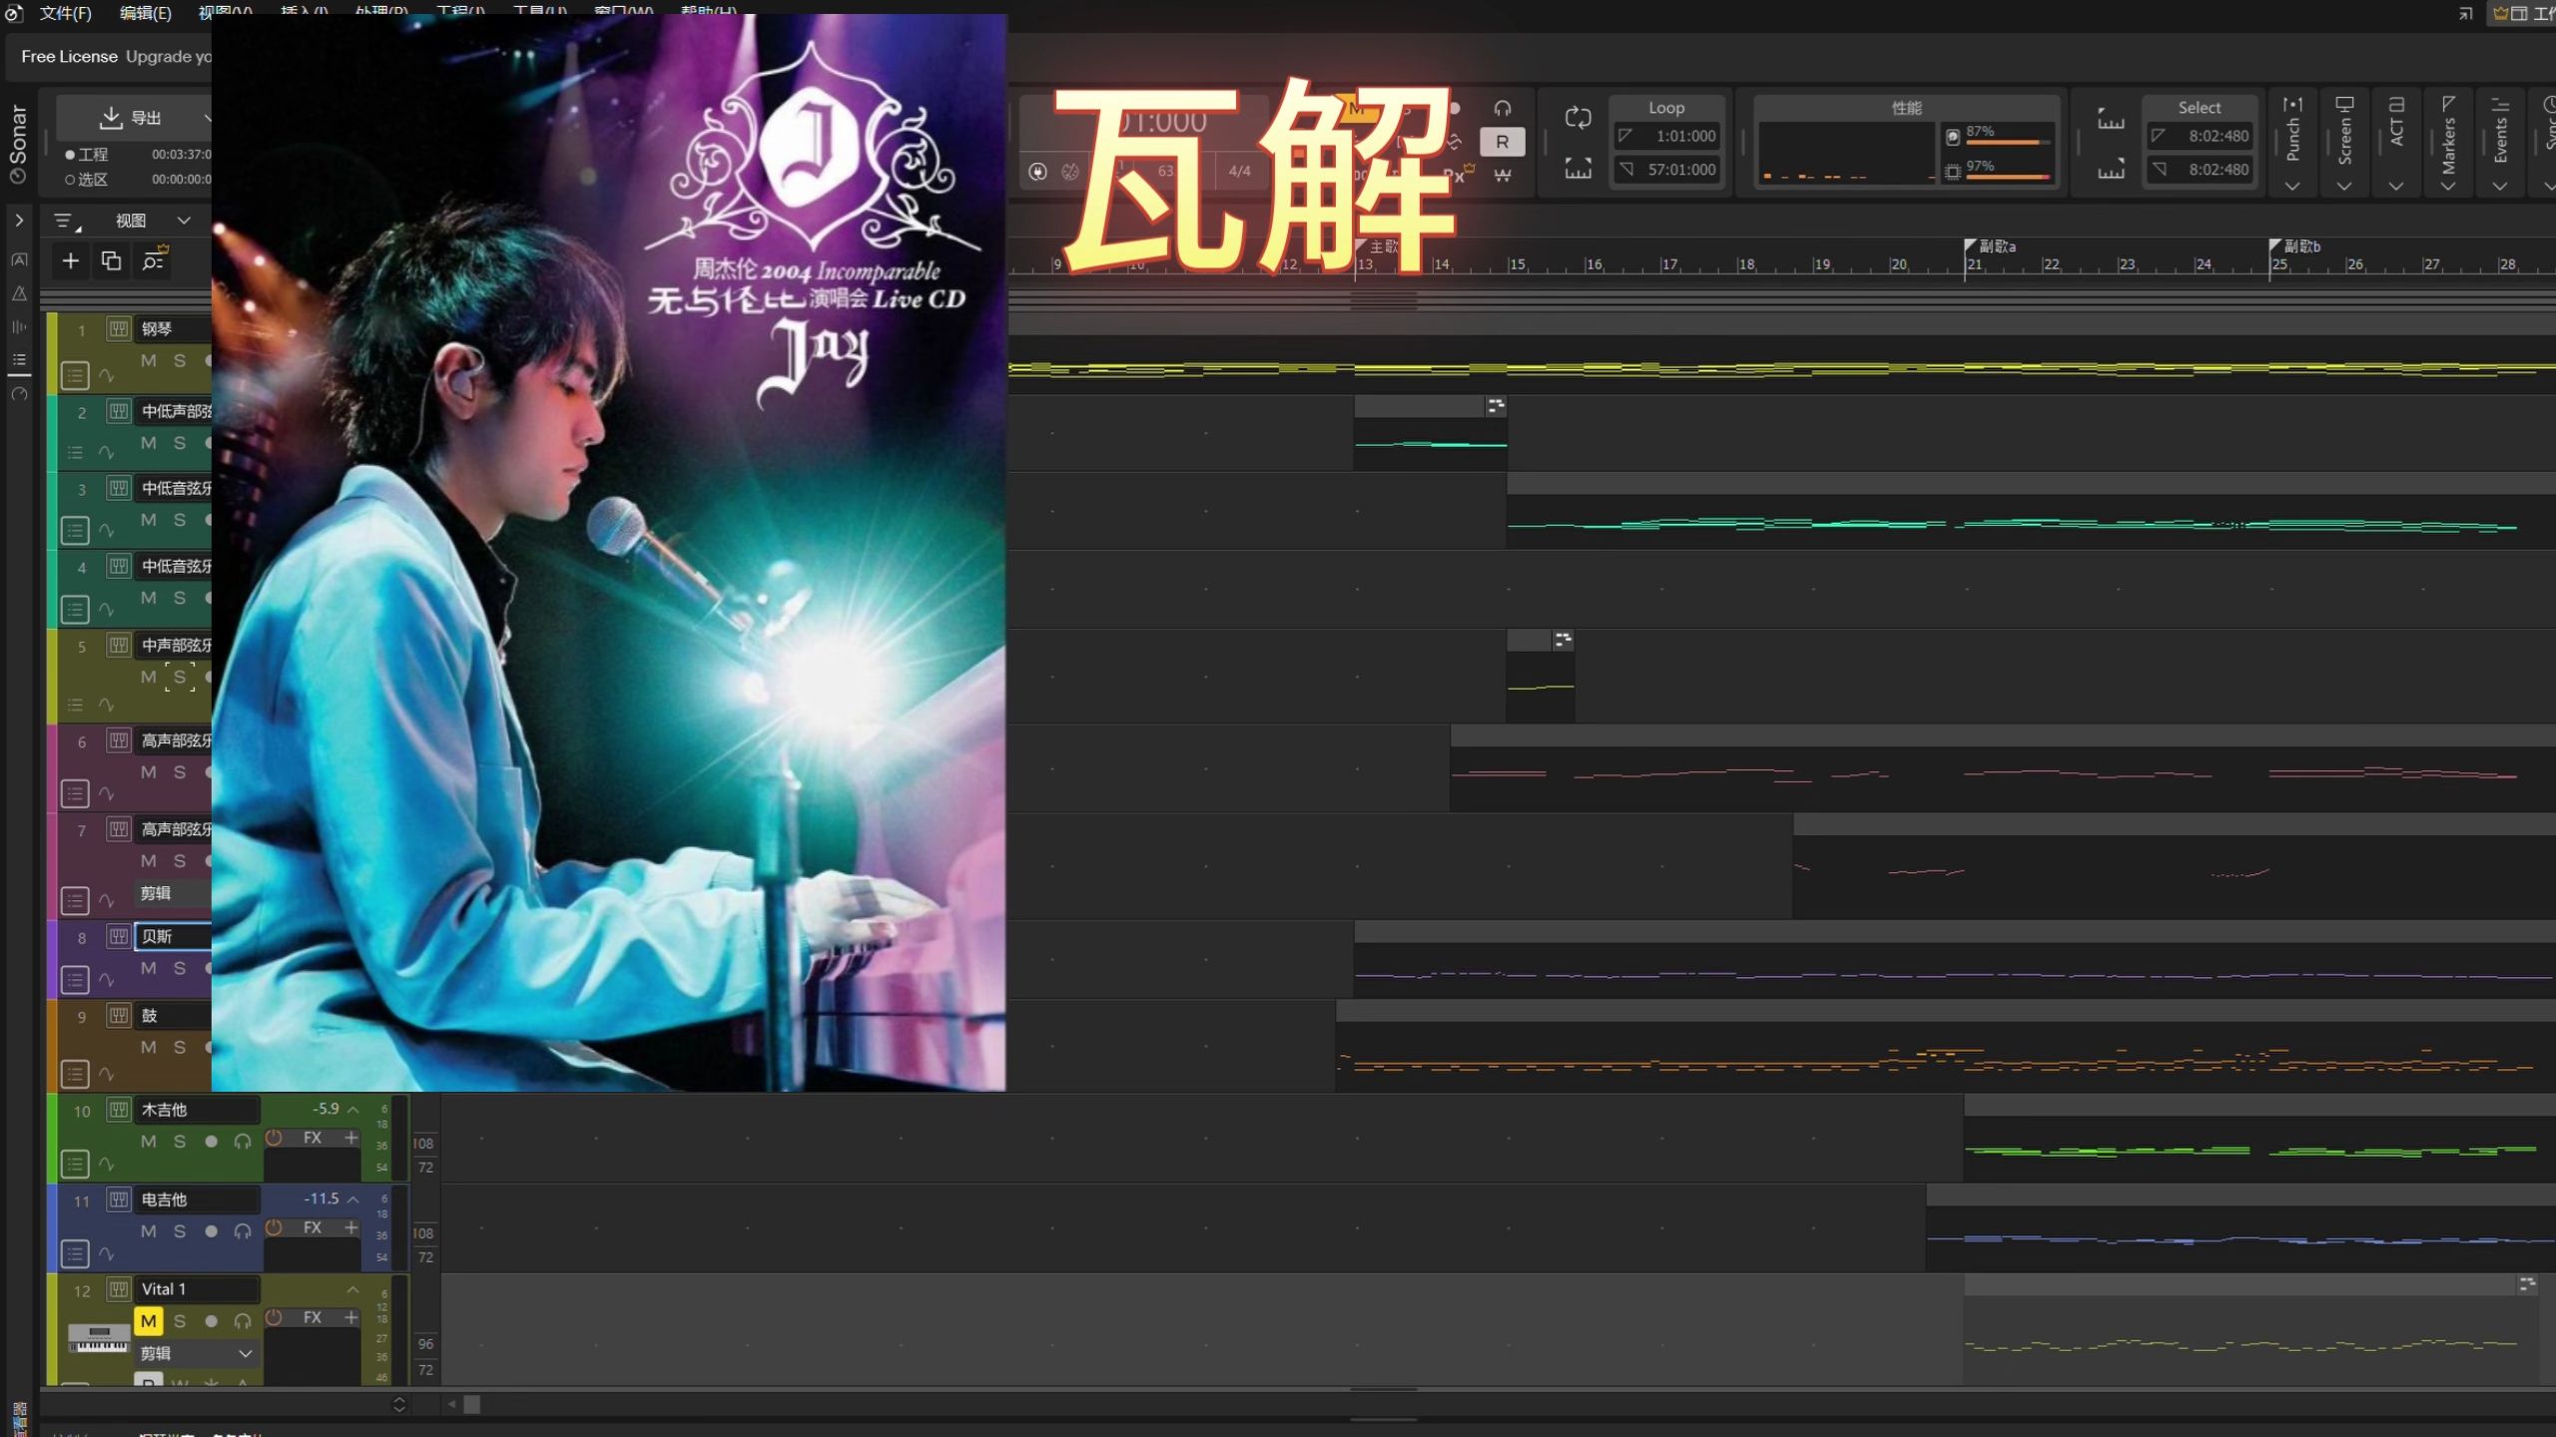This screenshot has height=1437, width=2556.
Task: Open take lanes of 钢琴 track
Action: click(x=75, y=375)
